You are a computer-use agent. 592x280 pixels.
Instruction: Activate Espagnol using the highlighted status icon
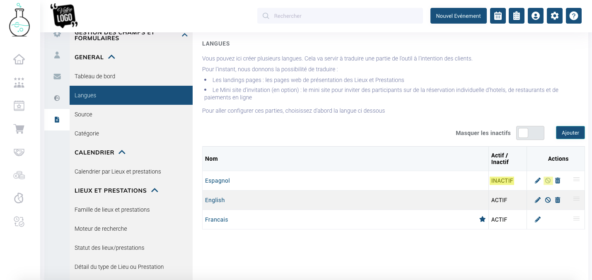click(x=548, y=181)
